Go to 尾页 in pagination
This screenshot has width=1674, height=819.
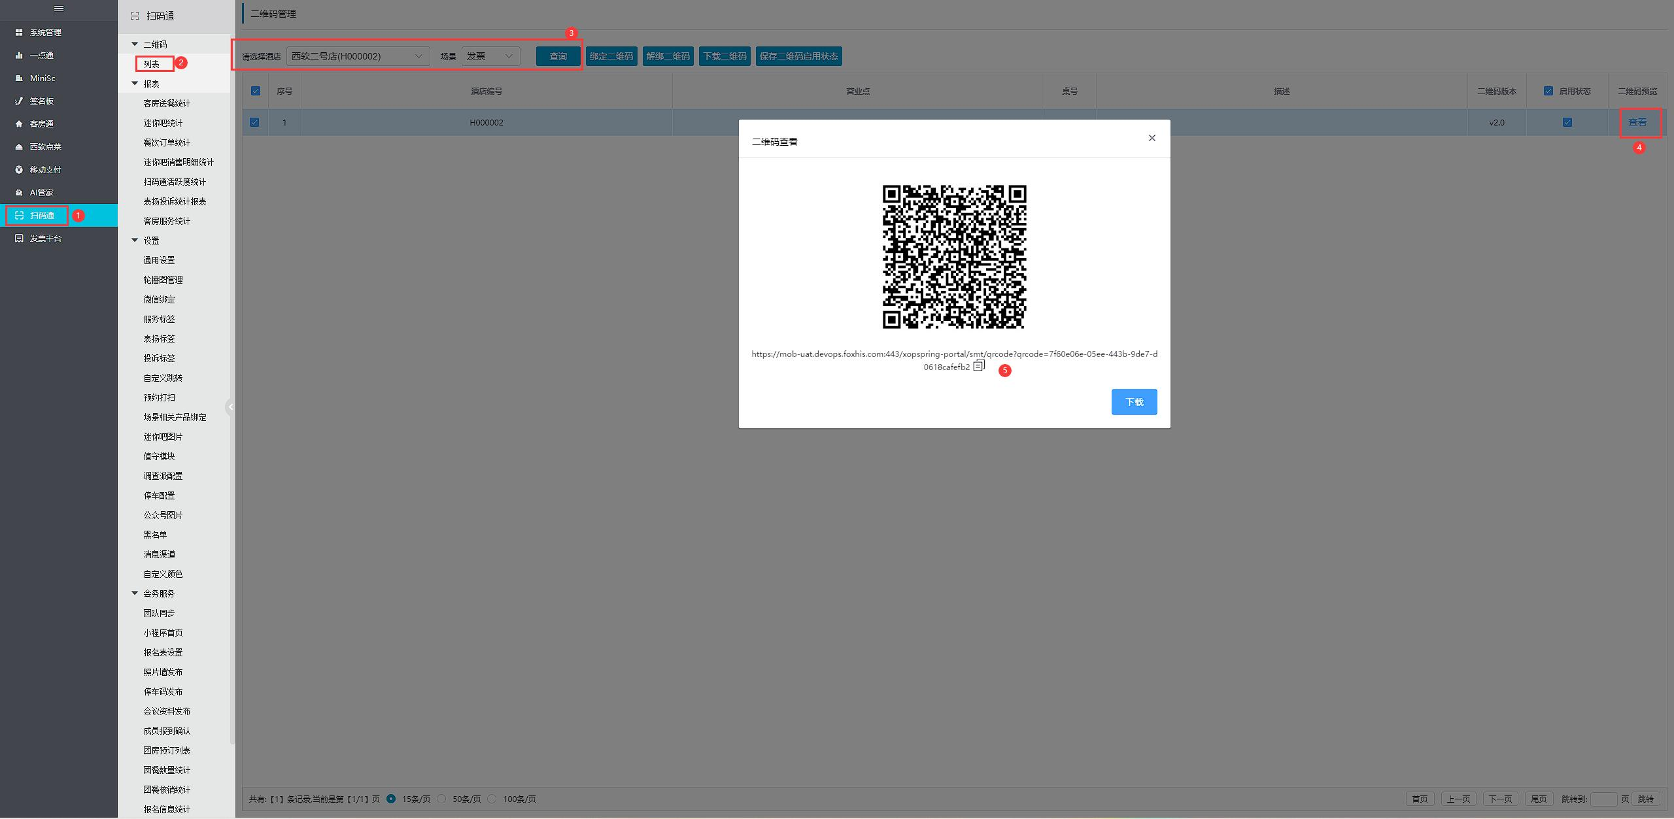(x=1539, y=799)
